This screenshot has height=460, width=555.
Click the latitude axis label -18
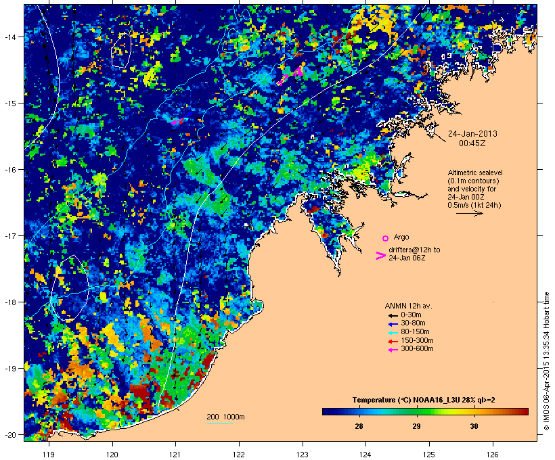point(9,302)
